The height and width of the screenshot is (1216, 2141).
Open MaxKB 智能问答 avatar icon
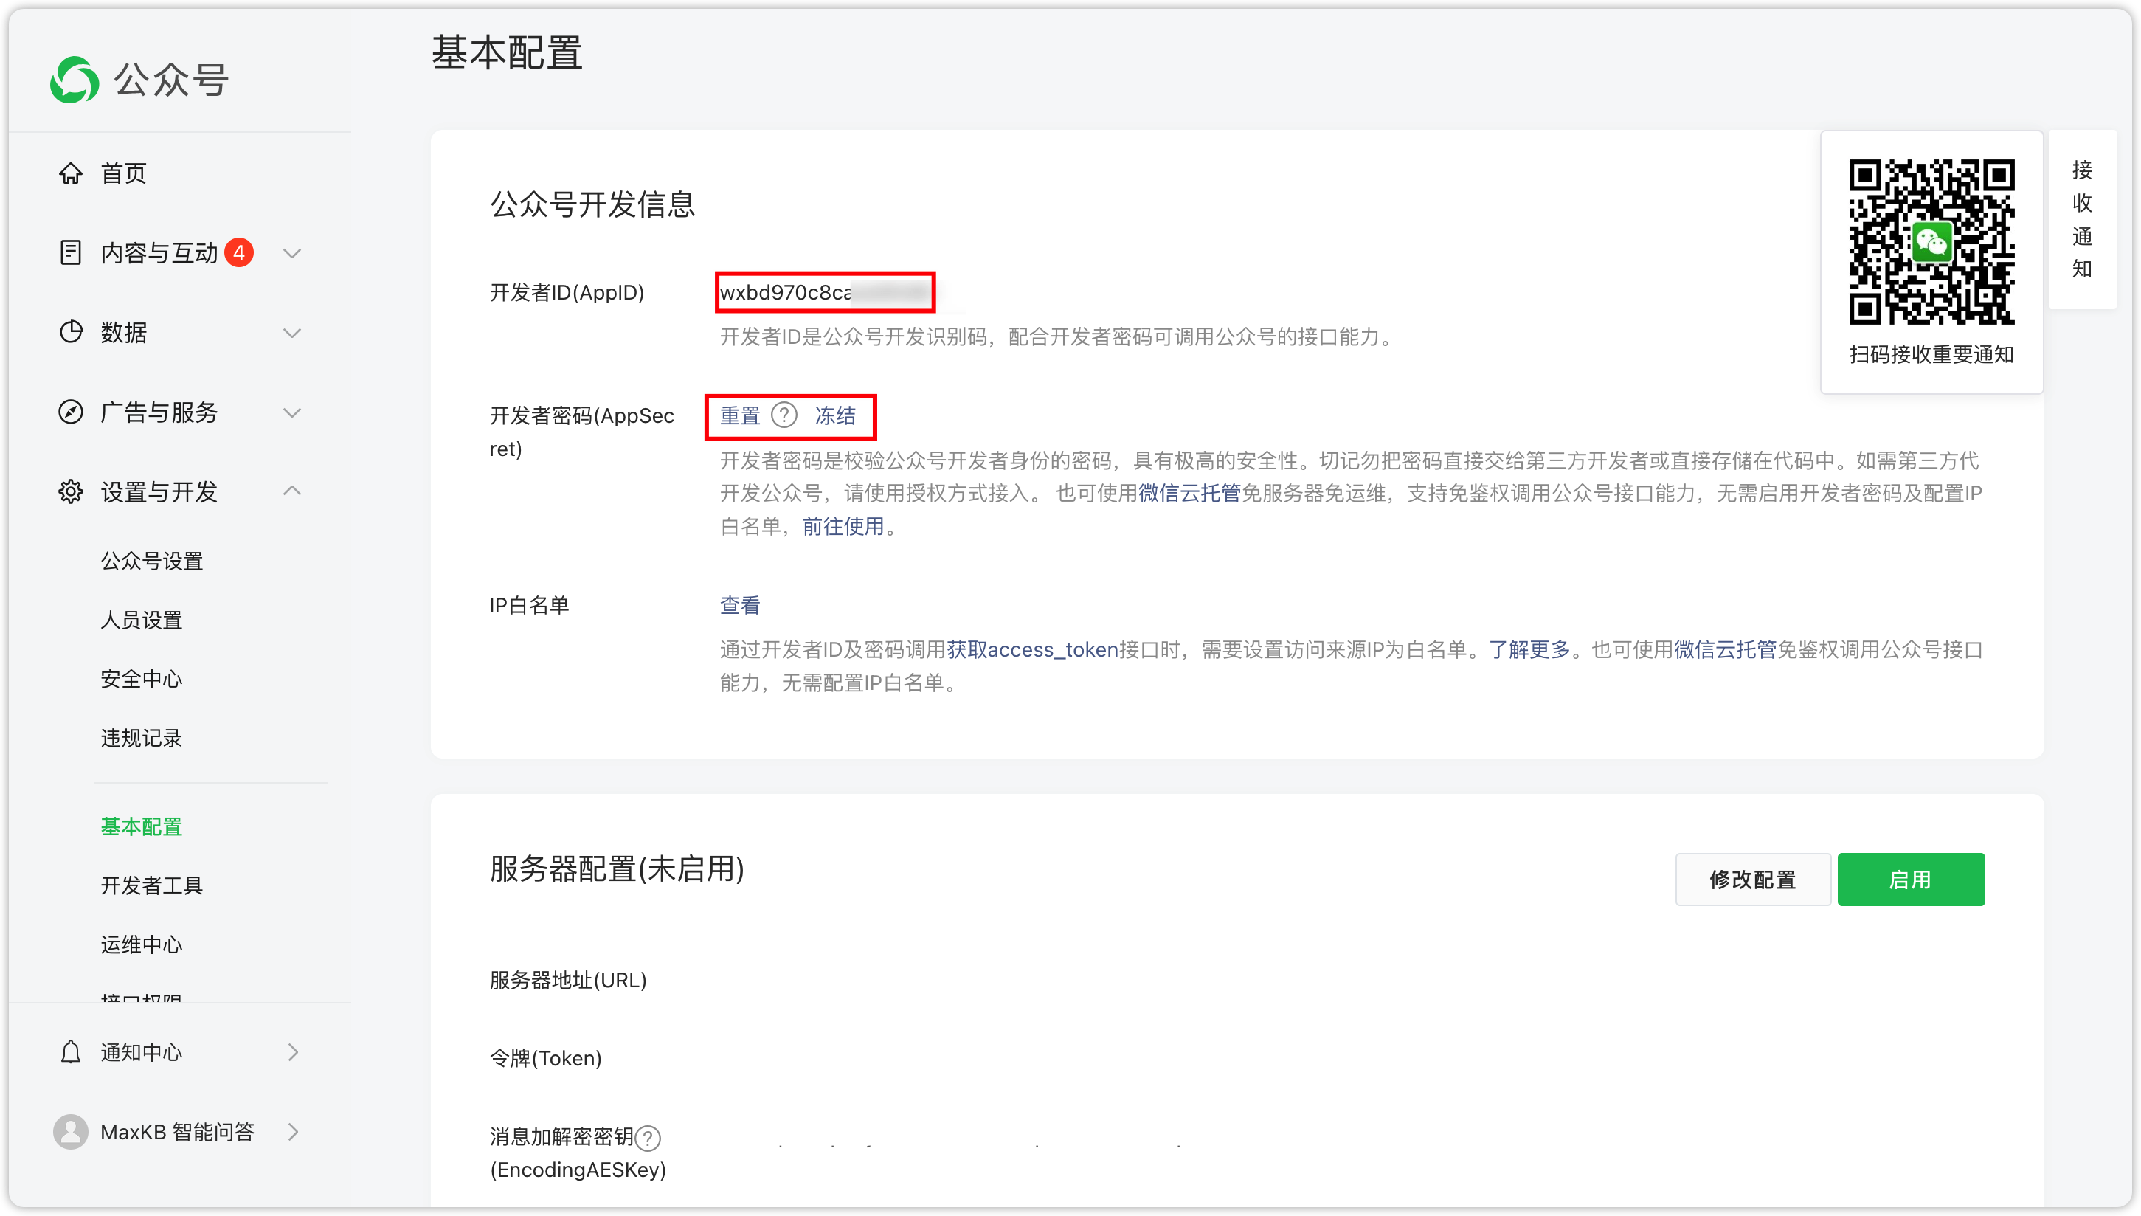(x=70, y=1131)
